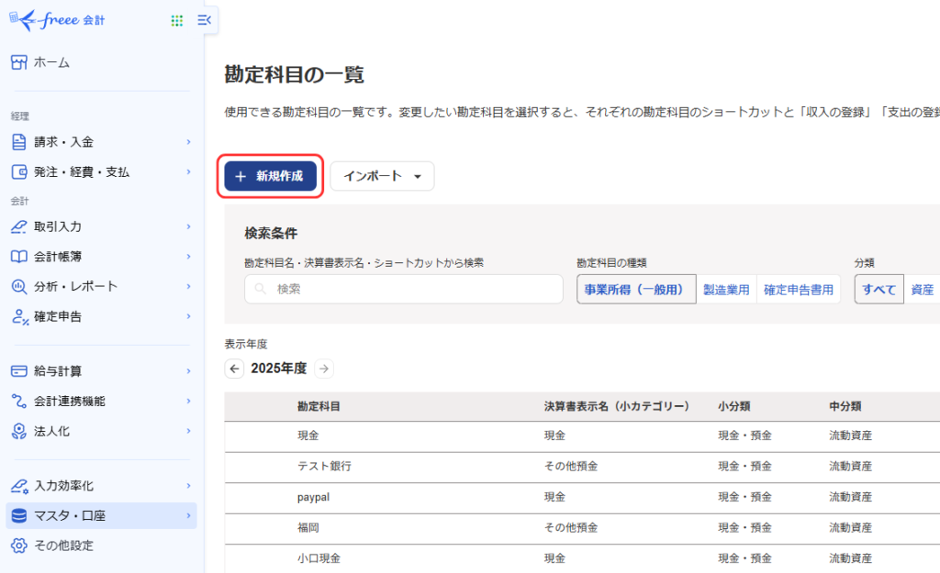940x573 pixels.
Task: Click the freee 会計 logo
Action: [57, 19]
